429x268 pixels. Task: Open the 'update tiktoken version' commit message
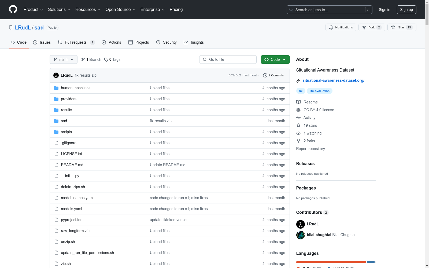(x=169, y=220)
